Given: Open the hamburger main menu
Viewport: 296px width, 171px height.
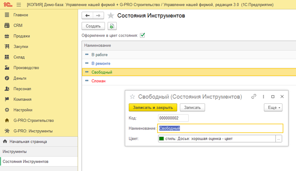Looking at the screenshot, I should coord(19,5).
